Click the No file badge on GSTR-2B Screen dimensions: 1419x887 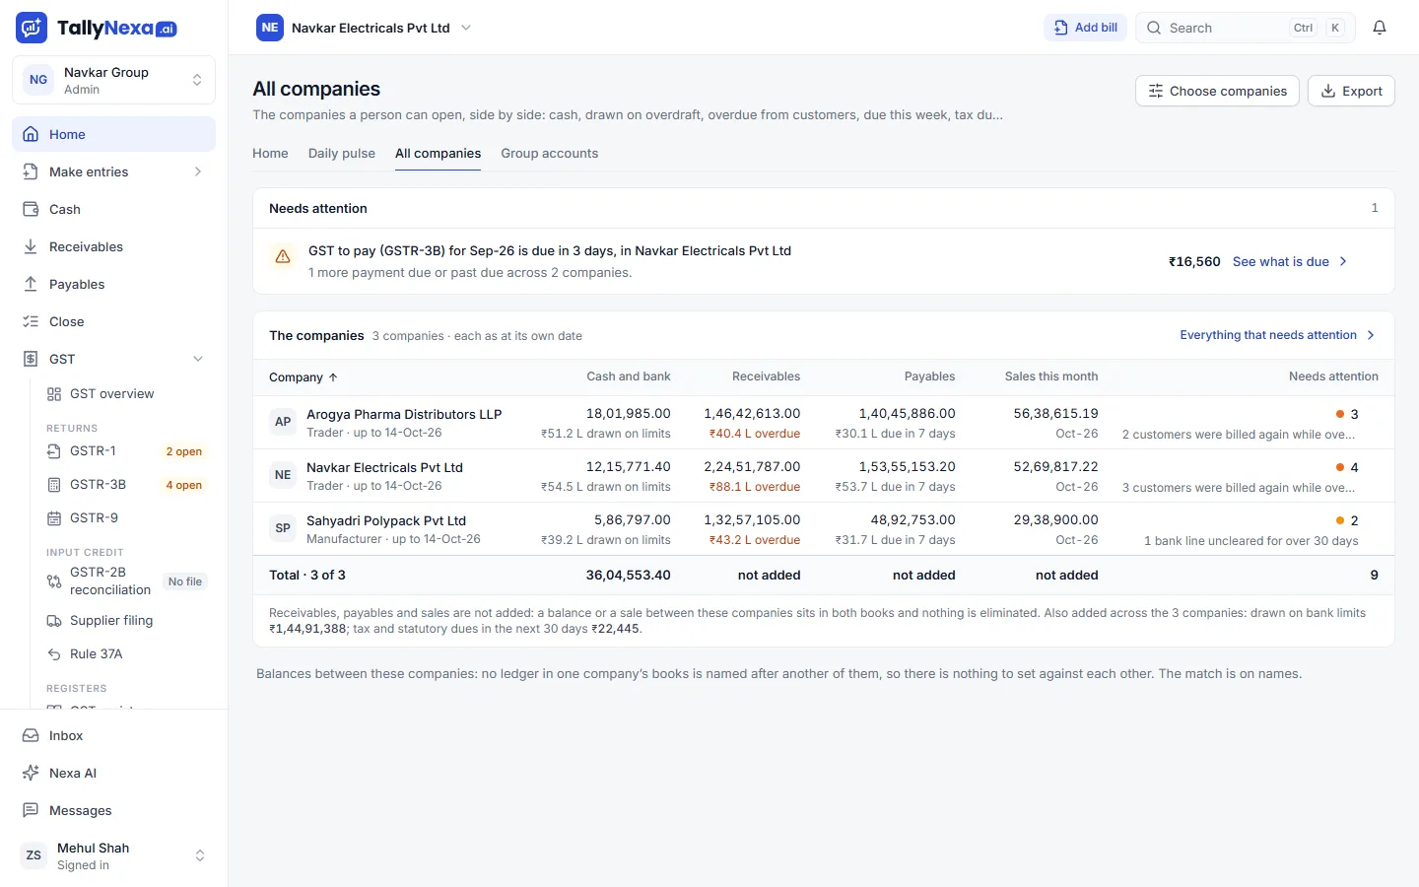(x=185, y=581)
